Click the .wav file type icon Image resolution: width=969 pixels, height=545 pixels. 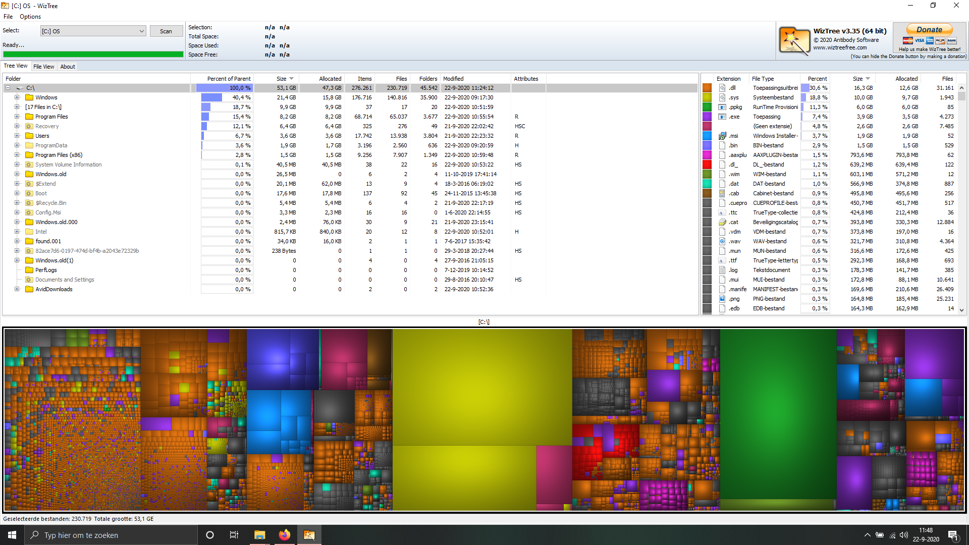point(722,241)
